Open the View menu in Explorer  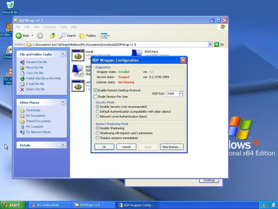[x=36, y=27]
